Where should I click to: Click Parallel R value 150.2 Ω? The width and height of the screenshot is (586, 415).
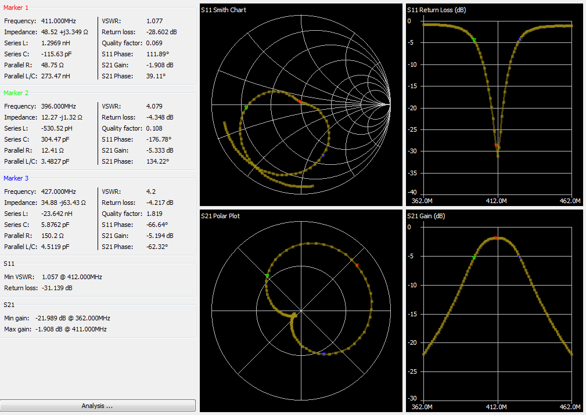[52, 235]
